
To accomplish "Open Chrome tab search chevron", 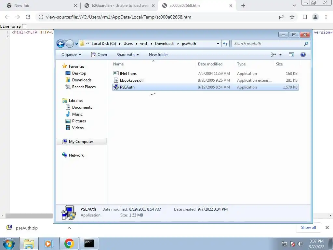I will [x=294, y=6].
